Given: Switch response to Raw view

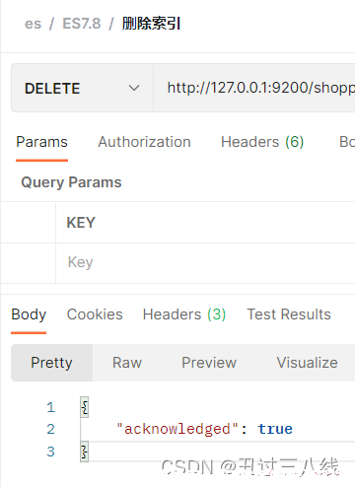Looking at the screenshot, I should pyautogui.click(x=127, y=363).
